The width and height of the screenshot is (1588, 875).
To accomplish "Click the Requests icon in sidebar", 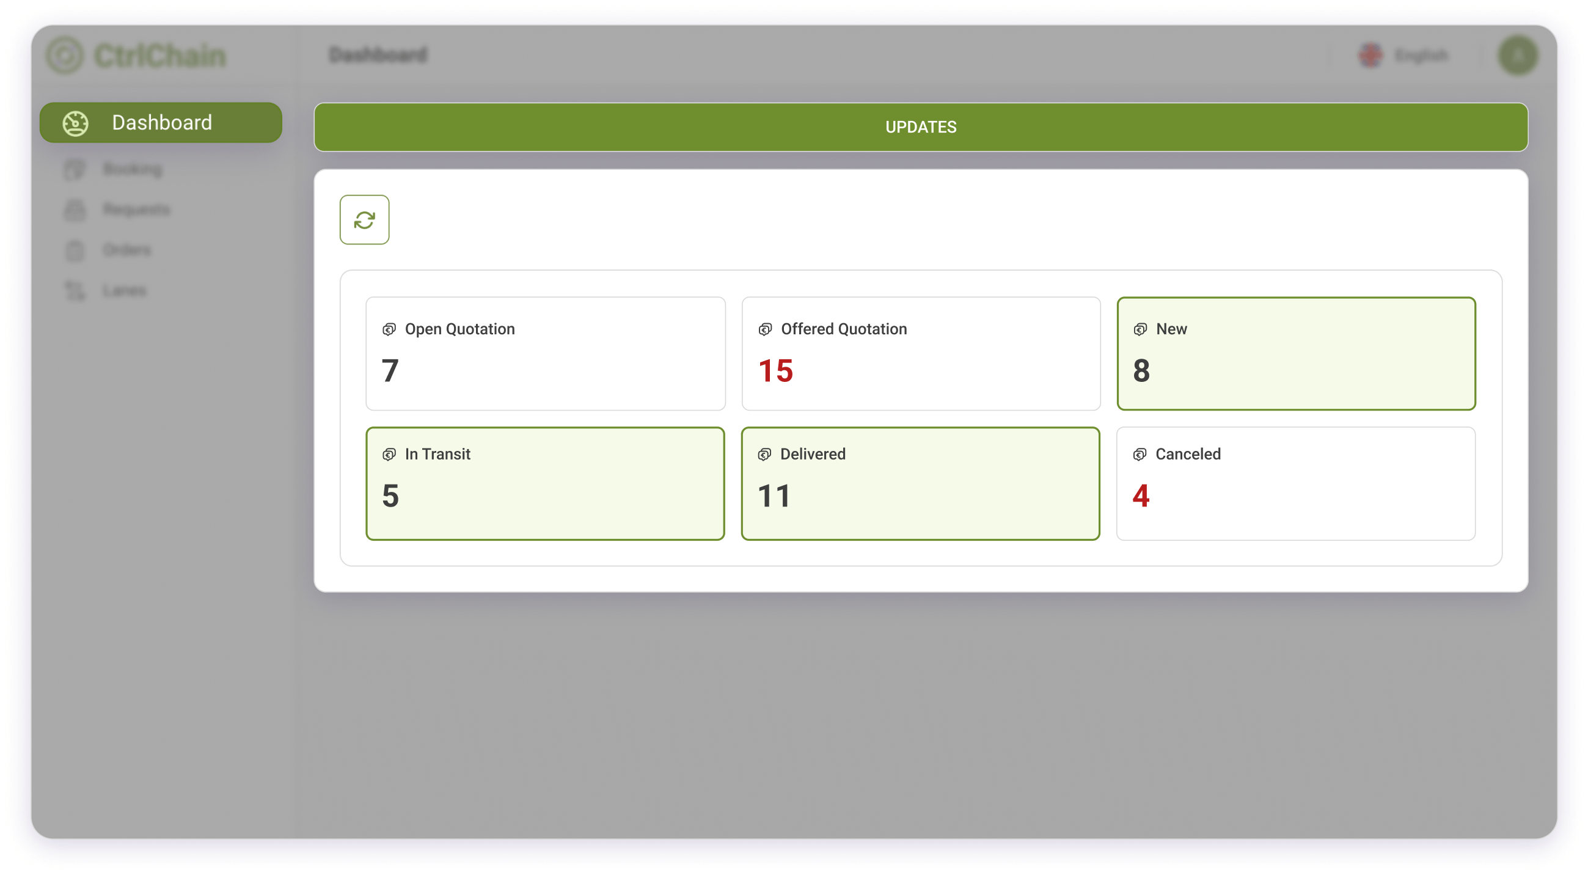I will pyautogui.click(x=75, y=210).
